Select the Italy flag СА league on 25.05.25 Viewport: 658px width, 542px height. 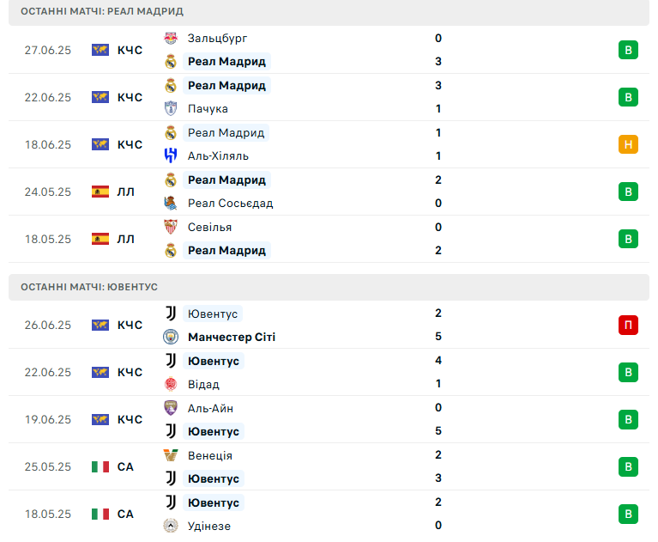(113, 466)
